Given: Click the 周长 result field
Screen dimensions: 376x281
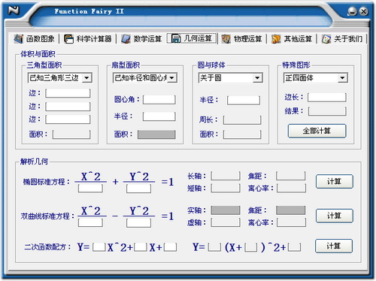Looking at the screenshot, I should click(242, 119).
